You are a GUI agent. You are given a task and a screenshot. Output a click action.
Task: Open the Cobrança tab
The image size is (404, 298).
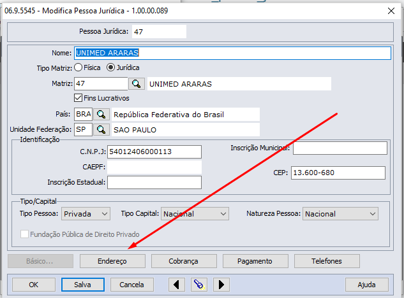click(184, 261)
